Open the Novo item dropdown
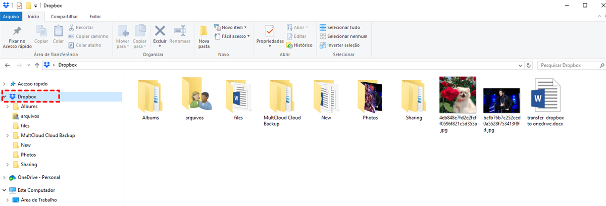 point(231,27)
